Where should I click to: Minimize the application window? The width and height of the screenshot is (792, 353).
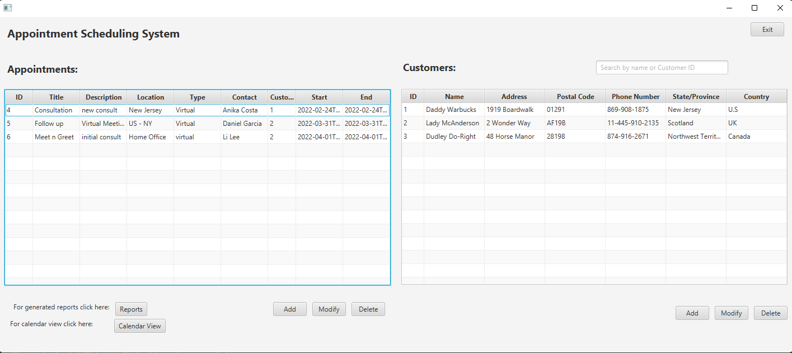tap(729, 8)
